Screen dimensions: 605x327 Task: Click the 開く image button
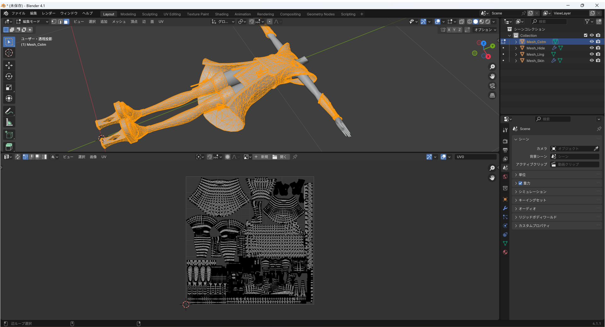coord(280,157)
